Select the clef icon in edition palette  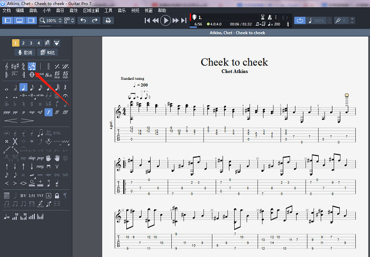pos(7,66)
